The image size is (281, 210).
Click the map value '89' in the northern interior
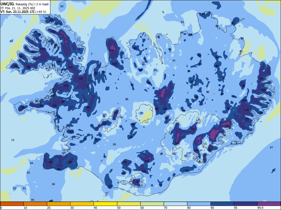click(x=155, y=70)
